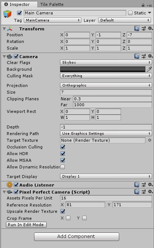Open the Culling Mask dropdown
154x248 pixels.
pos(106,76)
